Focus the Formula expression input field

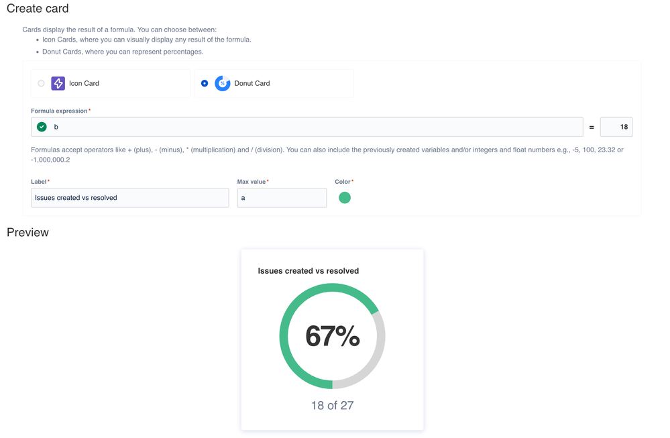pyautogui.click(x=306, y=127)
